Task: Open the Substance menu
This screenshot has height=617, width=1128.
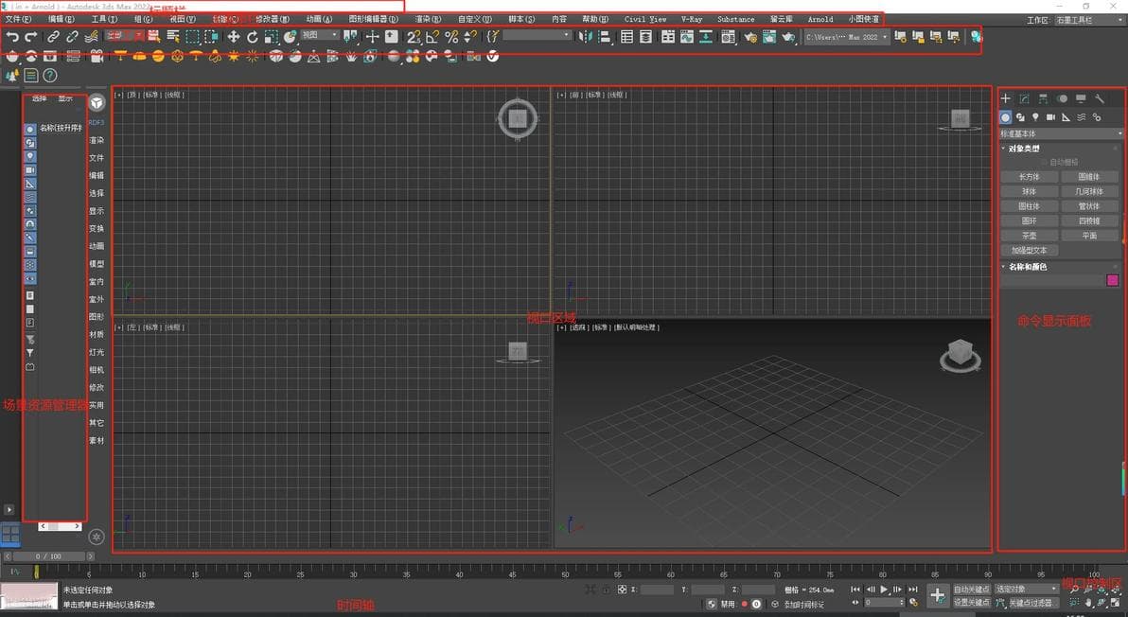Action: tap(736, 20)
